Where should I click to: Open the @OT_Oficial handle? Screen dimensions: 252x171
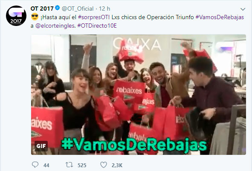point(78,9)
